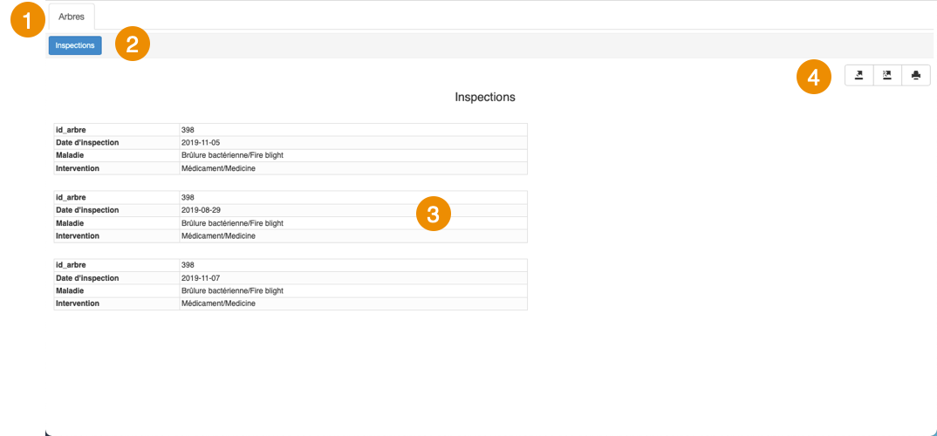937x436 pixels.
Task: Click Date d'inspection label in first record
Action: (87, 142)
